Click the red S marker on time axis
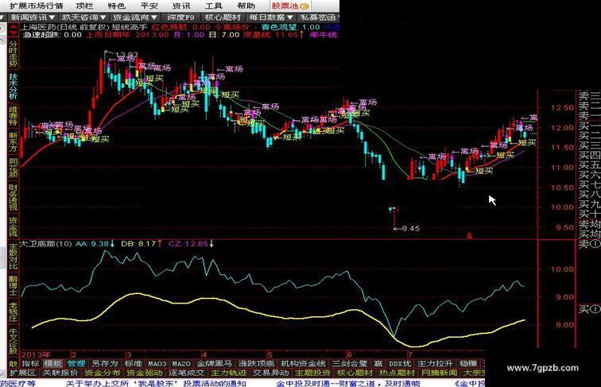The width and height of the screenshot is (601, 387). tap(469, 236)
